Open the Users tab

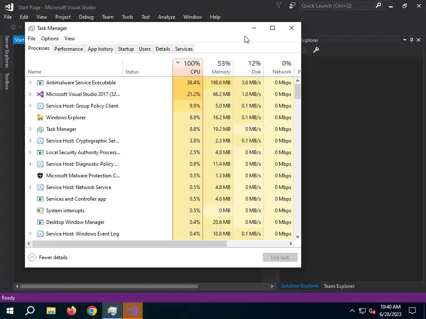144,49
